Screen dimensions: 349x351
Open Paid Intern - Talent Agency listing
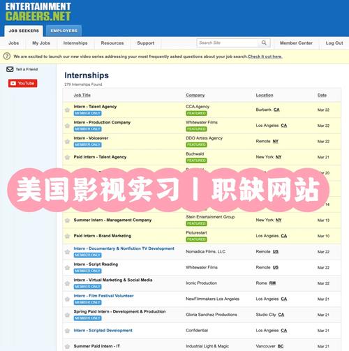100,157
